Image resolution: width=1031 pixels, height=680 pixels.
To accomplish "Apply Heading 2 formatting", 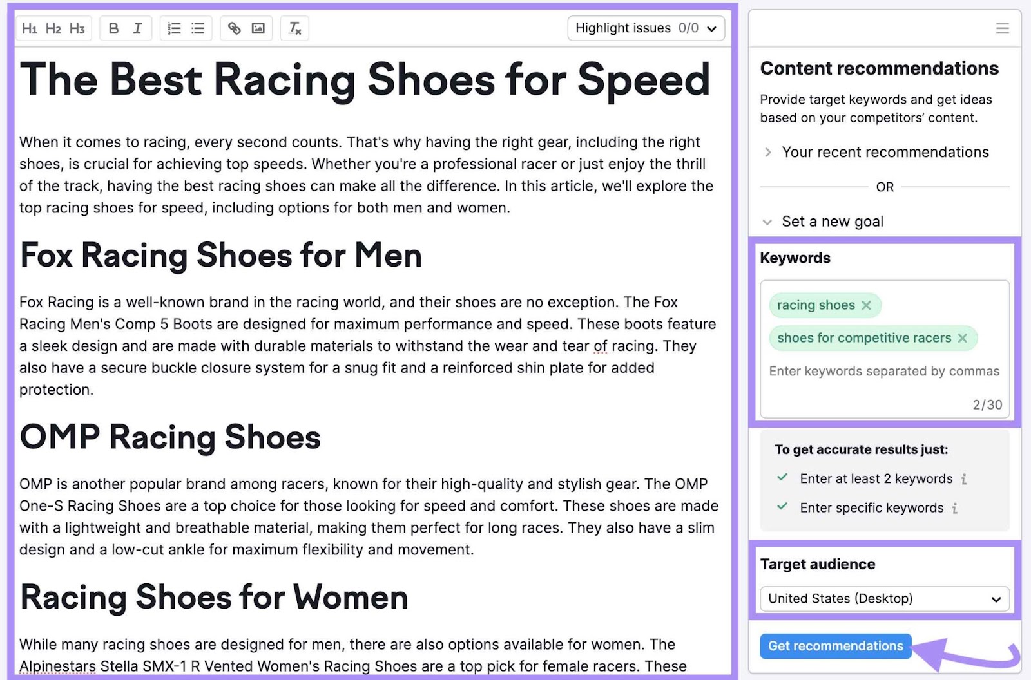I will pos(53,28).
